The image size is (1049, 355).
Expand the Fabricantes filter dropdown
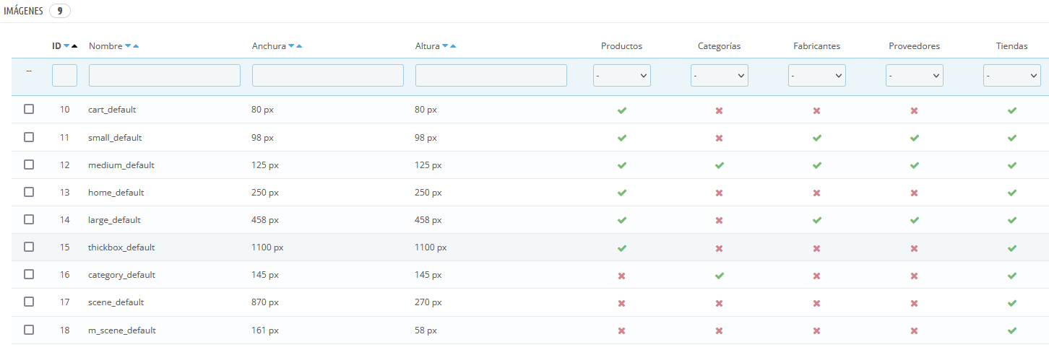pos(816,75)
